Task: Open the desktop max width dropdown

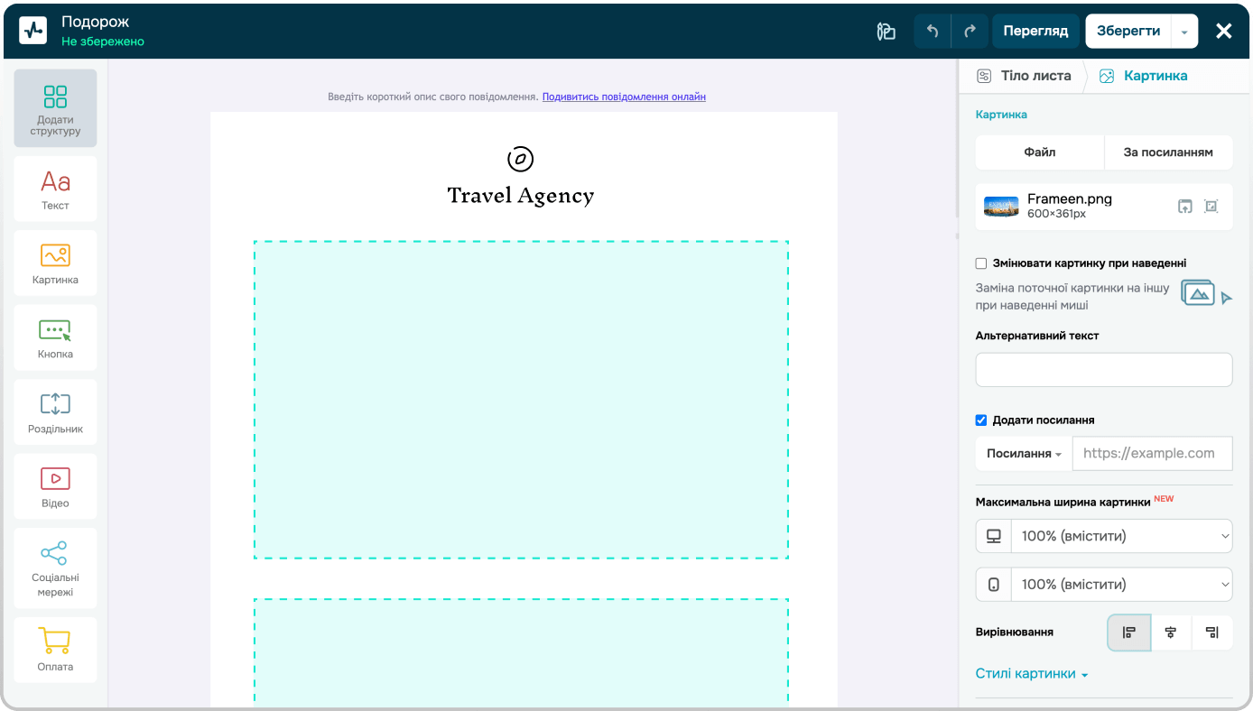Action: (1122, 536)
